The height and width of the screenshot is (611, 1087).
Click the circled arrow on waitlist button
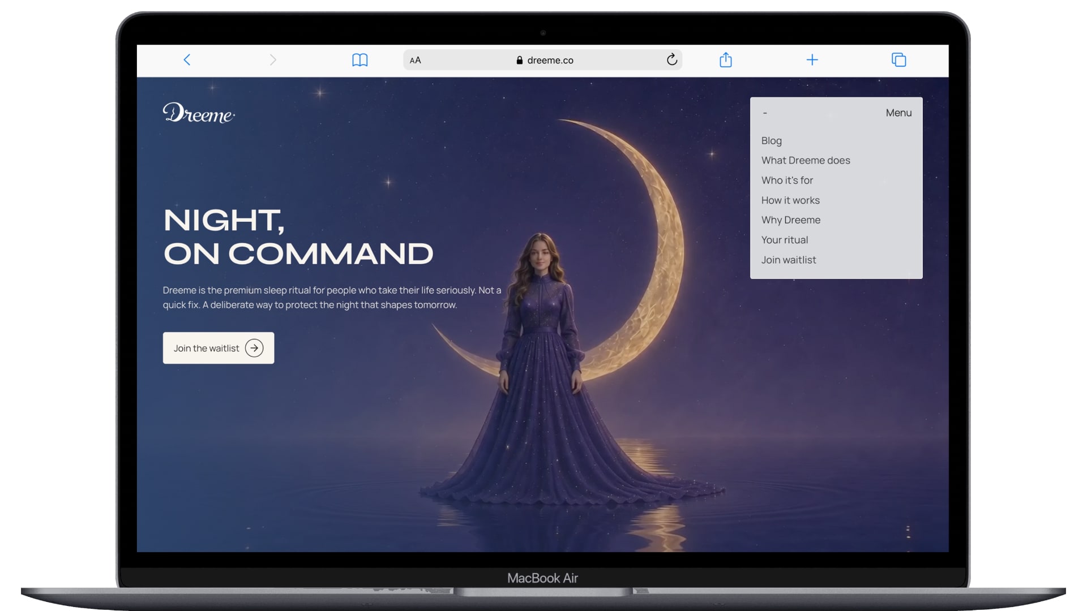(x=254, y=348)
